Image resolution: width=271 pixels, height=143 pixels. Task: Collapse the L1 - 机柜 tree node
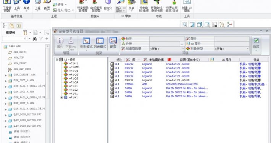coord(57,59)
